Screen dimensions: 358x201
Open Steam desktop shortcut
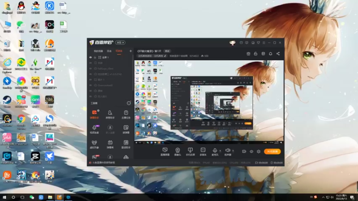[x=7, y=102]
